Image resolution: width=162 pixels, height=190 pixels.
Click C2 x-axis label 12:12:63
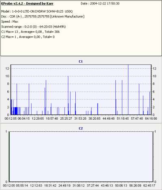pos(36,186)
